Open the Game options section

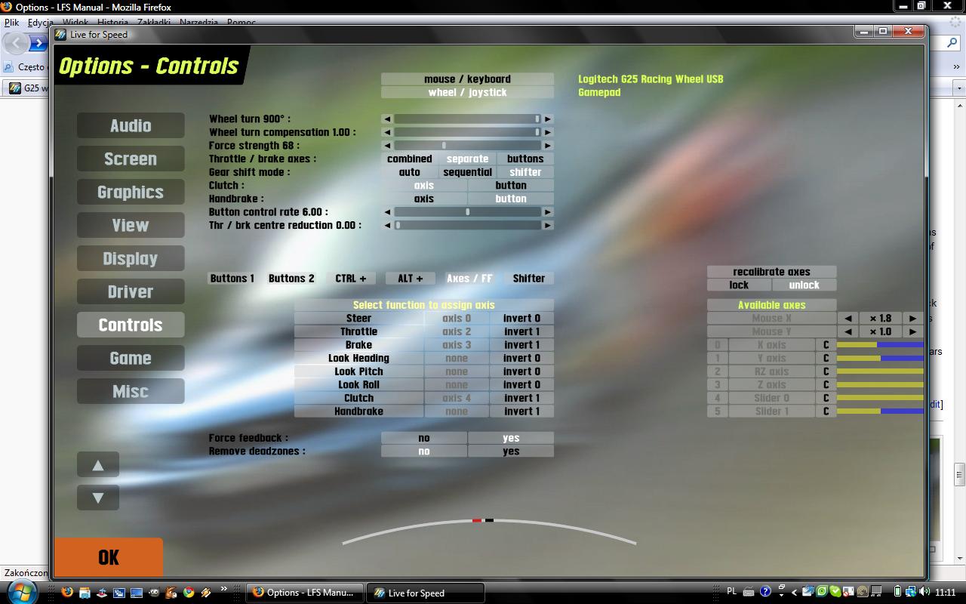pos(131,359)
